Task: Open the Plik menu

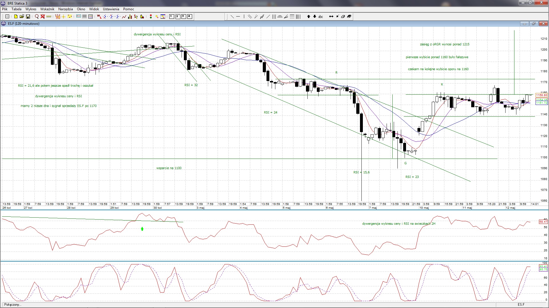Action: pyautogui.click(x=5, y=9)
